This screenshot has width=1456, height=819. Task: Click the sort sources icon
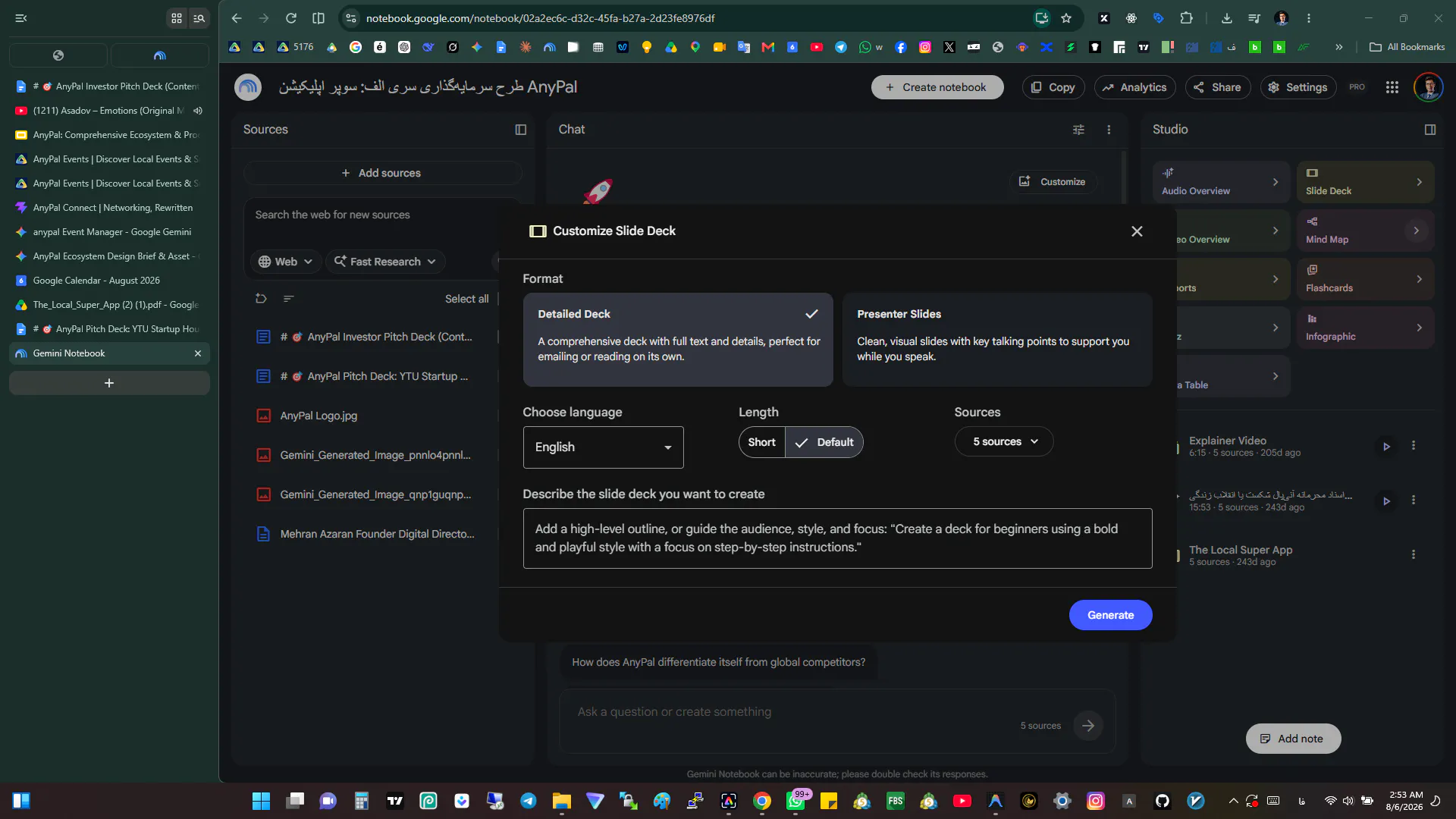pos(288,299)
